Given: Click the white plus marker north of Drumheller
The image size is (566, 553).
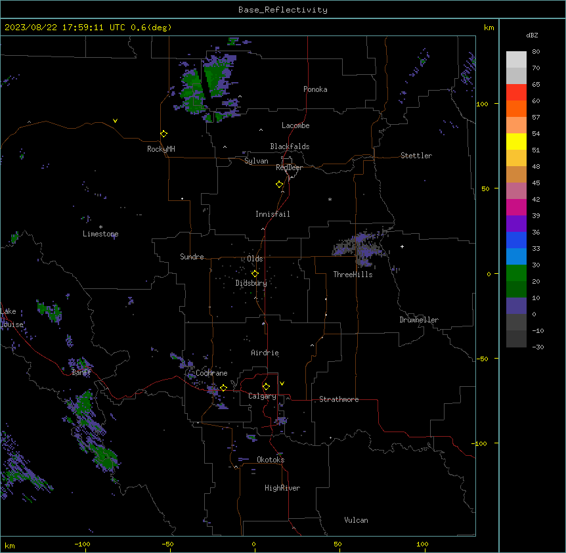Looking at the screenshot, I should 402,246.
